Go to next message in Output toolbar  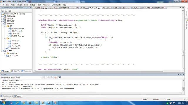click(51, 78)
